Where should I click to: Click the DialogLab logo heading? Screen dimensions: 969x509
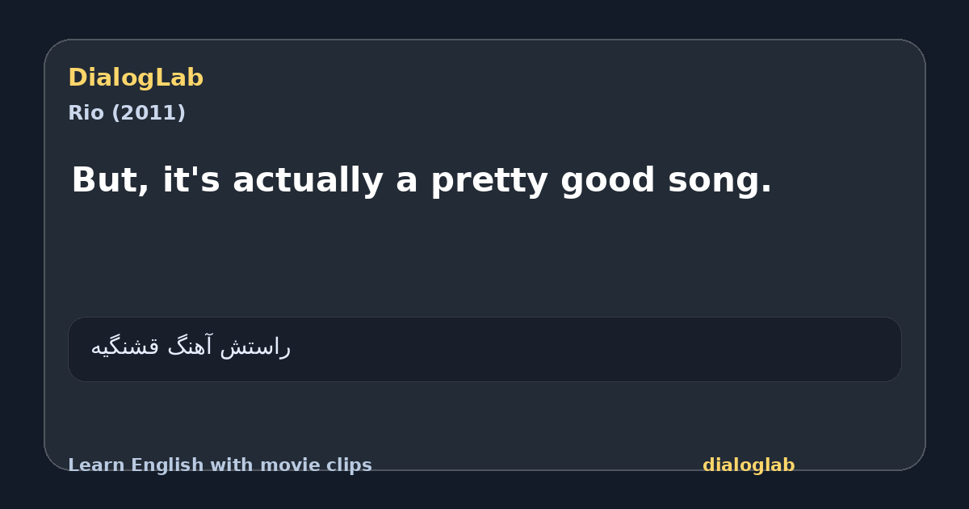tap(136, 78)
